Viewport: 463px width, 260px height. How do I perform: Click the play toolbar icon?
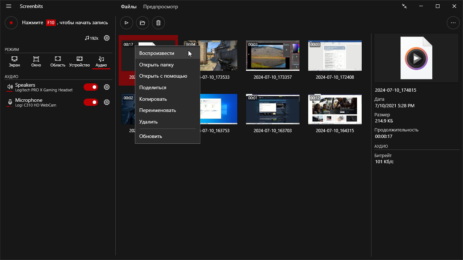(127, 23)
